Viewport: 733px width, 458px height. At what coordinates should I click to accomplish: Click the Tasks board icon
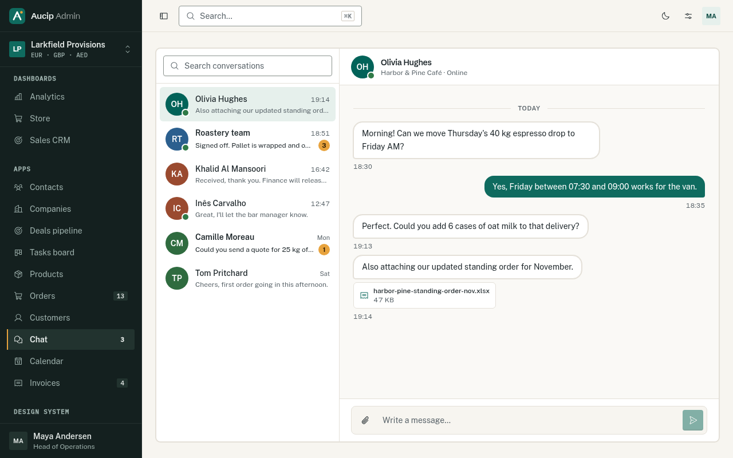pos(18,252)
